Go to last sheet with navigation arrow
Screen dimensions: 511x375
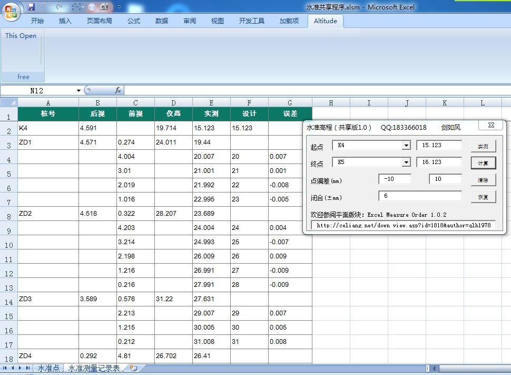(x=28, y=368)
